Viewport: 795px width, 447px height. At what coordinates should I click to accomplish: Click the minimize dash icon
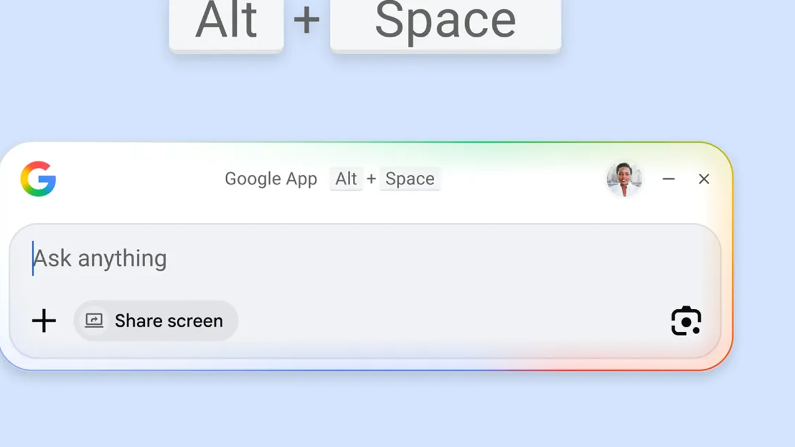(x=668, y=179)
